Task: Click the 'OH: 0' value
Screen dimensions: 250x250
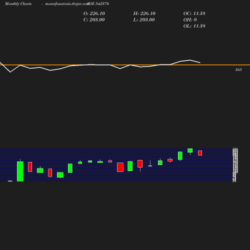Action: (190, 20)
